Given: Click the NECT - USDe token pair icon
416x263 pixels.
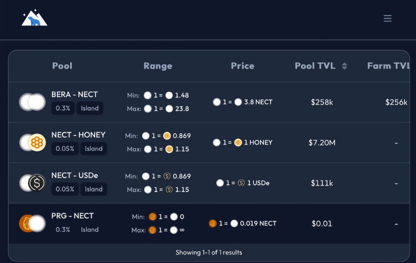Looking at the screenshot, I should (33, 183).
